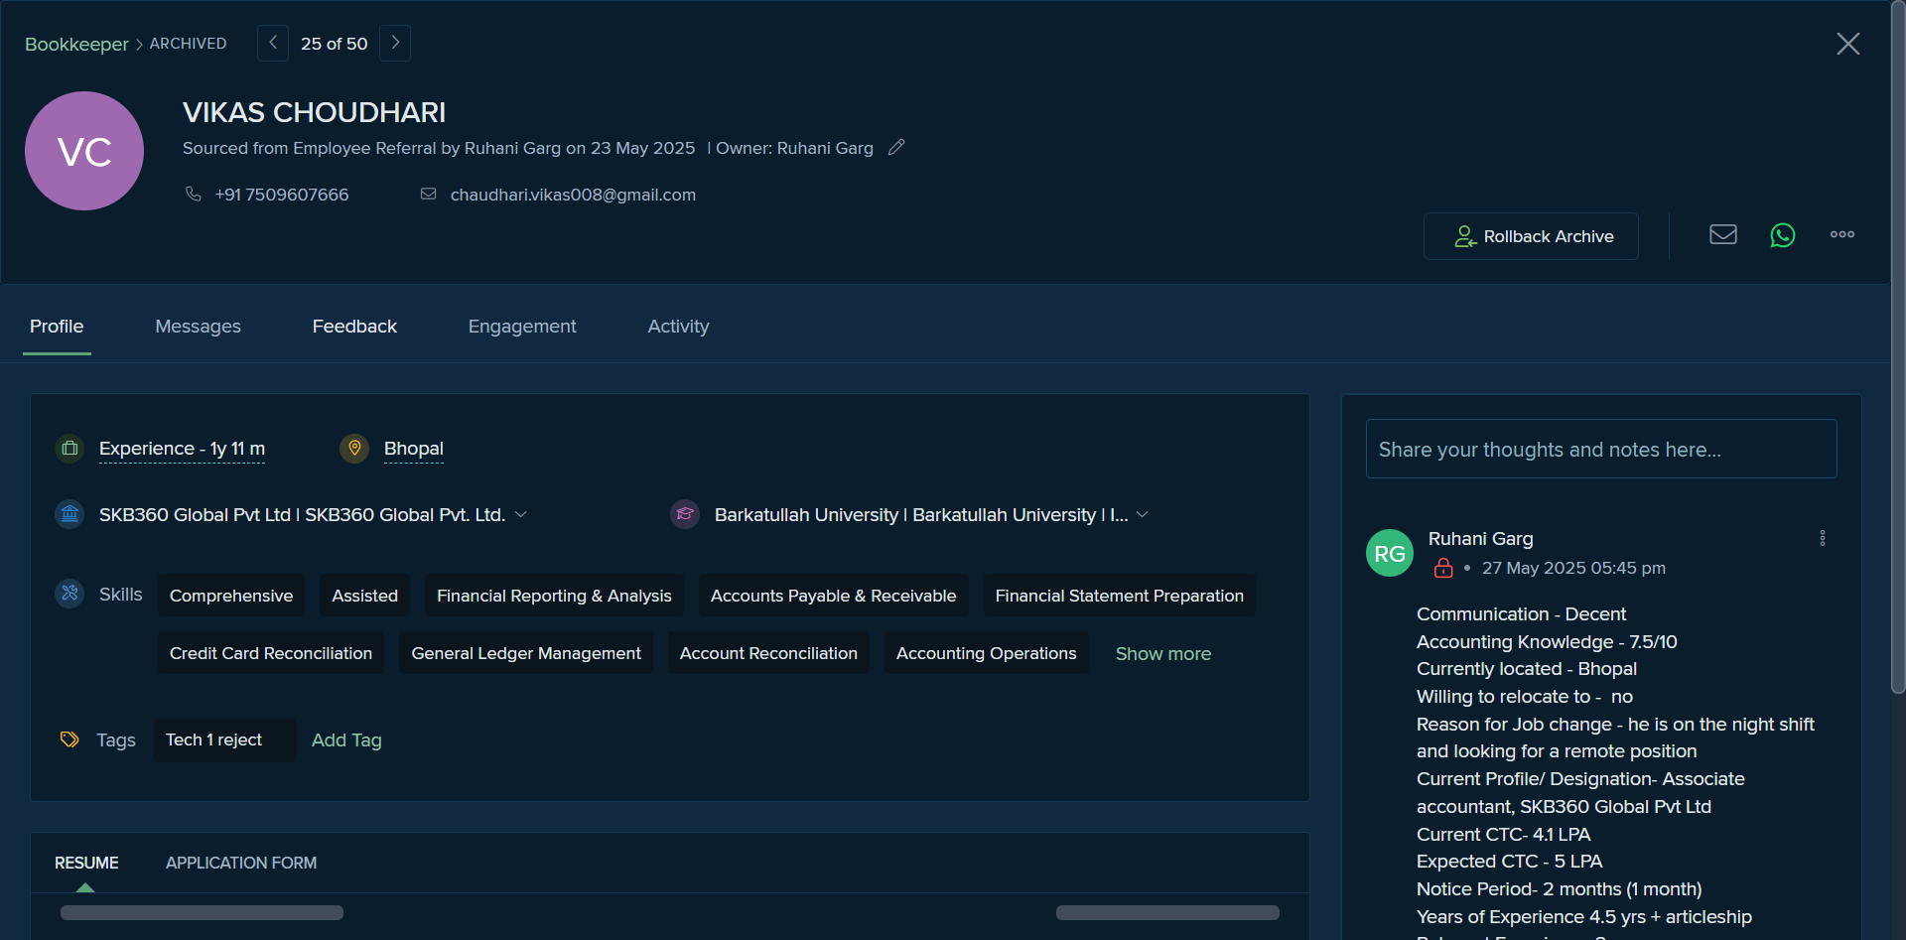
Task: Select General Ledger Management chip
Action: click(x=526, y=653)
